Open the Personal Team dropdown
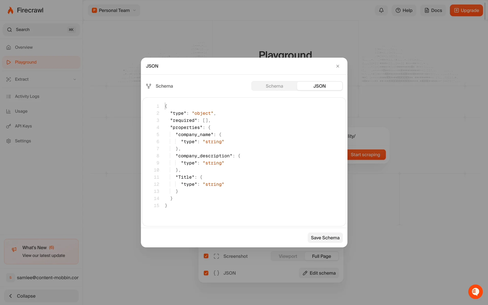 (114, 10)
